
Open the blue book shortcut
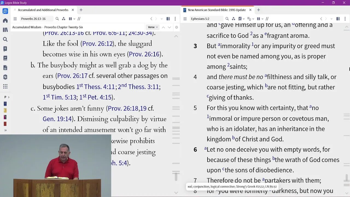click(x=5, y=104)
